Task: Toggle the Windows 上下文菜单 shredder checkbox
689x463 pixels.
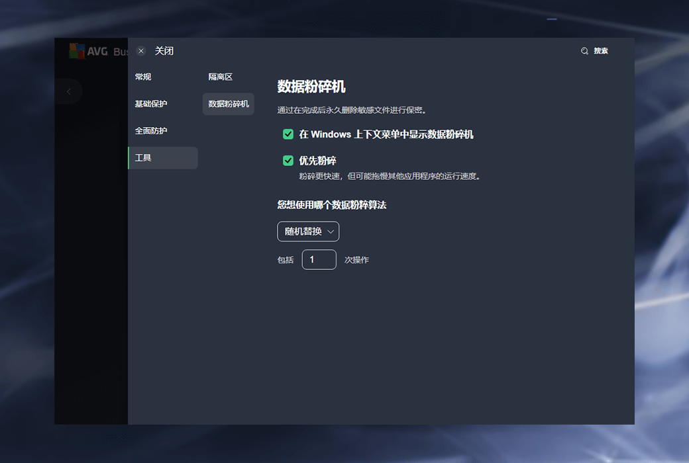Action: (x=288, y=134)
